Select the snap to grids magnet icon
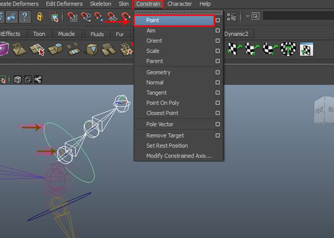Viewport: 334px width, 238px height. coord(73,17)
